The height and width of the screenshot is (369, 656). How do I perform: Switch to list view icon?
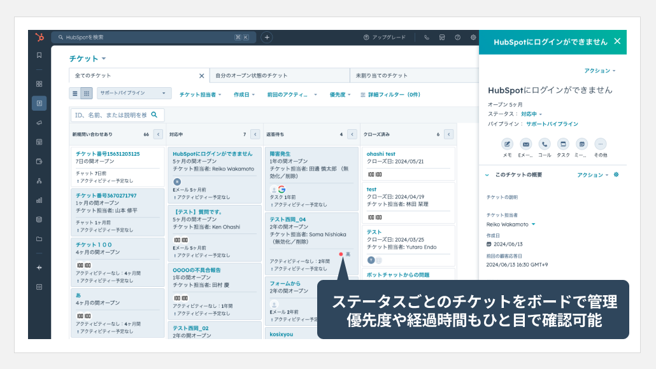click(75, 94)
